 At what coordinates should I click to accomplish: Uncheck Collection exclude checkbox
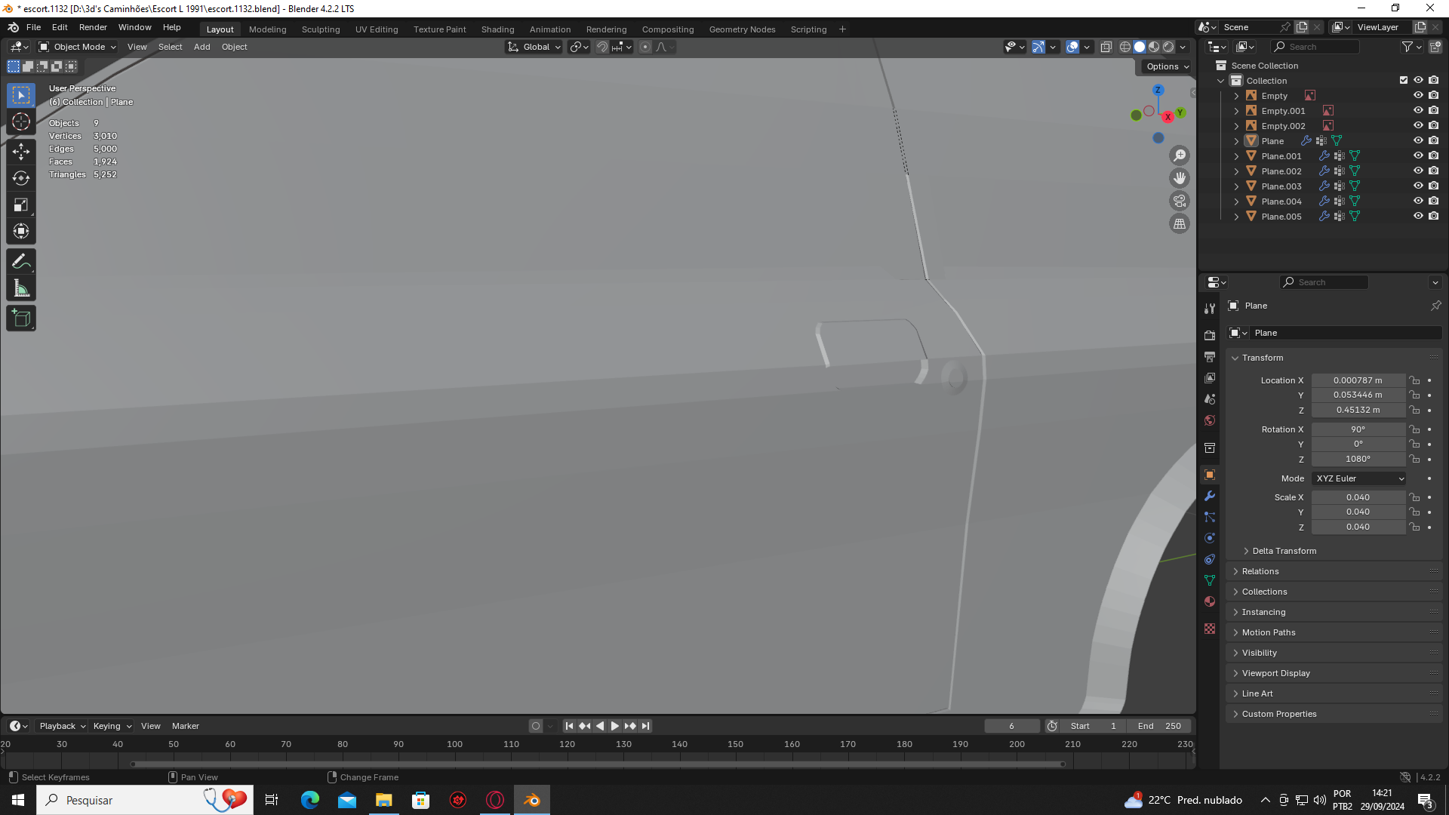coord(1404,80)
